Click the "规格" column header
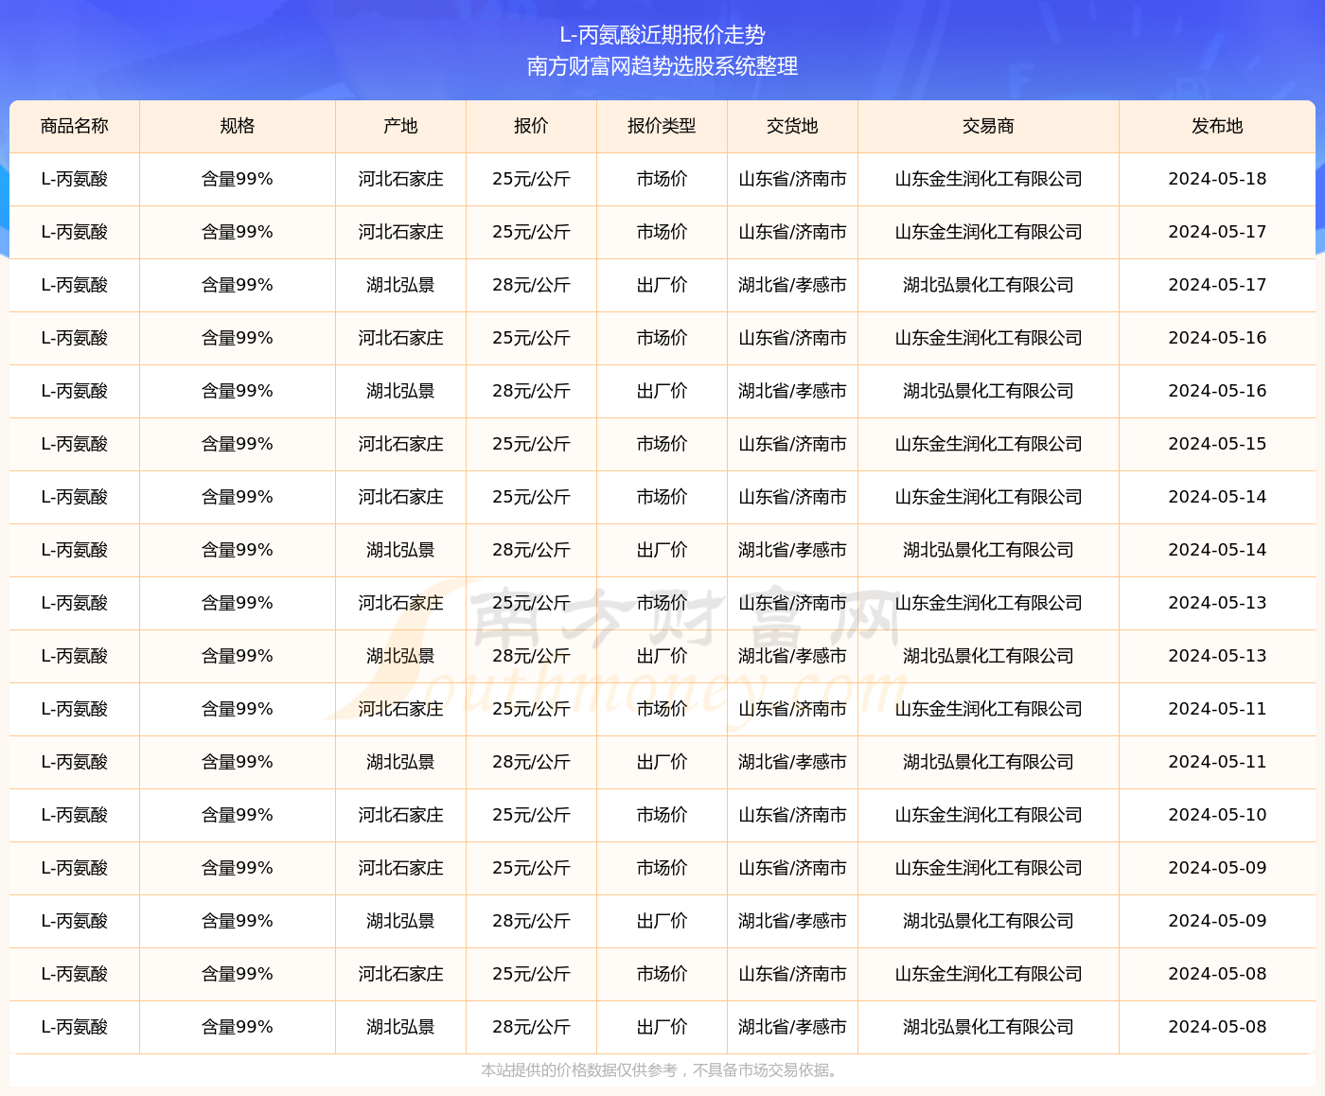 pos(238,126)
